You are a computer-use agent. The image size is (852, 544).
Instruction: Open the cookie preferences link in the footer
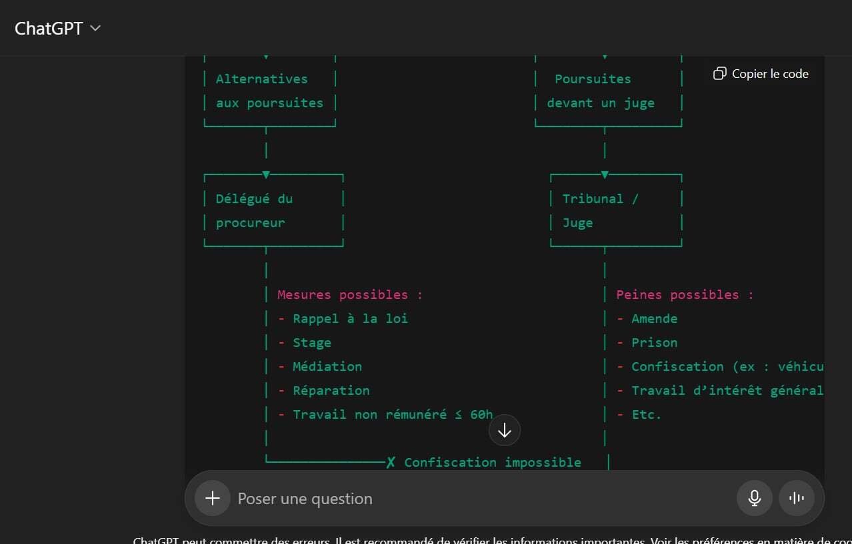pos(767,540)
